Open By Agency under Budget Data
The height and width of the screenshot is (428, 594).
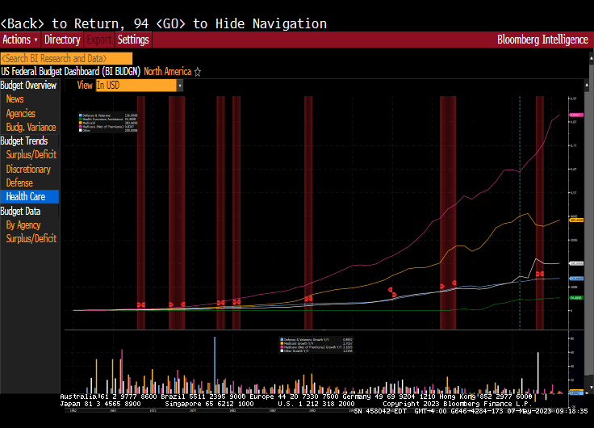[x=23, y=225]
